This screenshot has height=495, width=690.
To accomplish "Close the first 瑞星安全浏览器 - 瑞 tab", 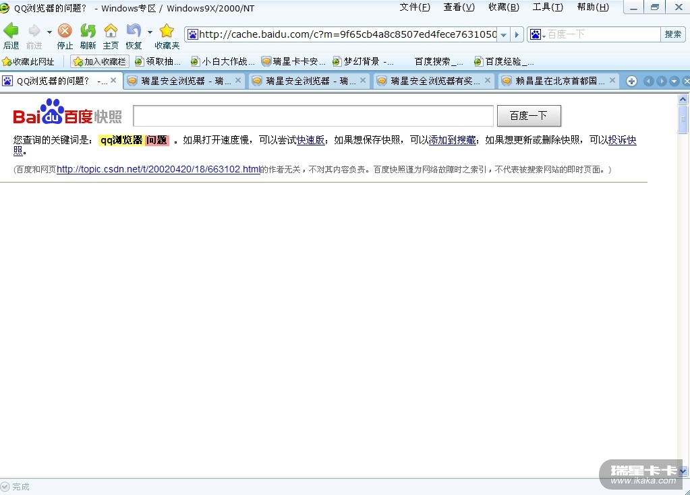I will click(x=238, y=80).
